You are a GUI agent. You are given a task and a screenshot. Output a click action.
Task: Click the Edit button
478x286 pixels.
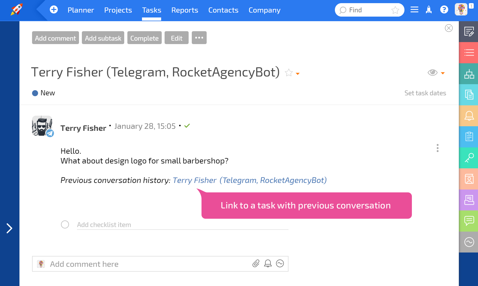click(177, 38)
